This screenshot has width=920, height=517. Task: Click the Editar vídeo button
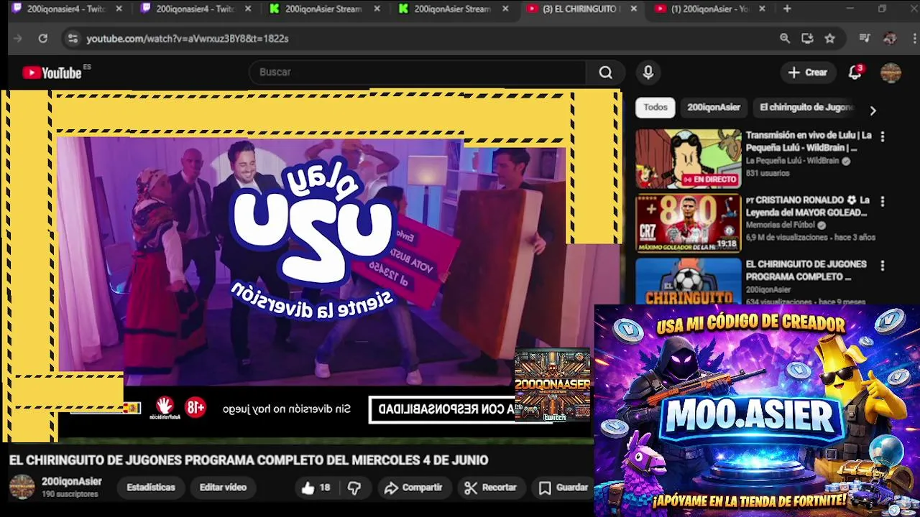click(223, 488)
